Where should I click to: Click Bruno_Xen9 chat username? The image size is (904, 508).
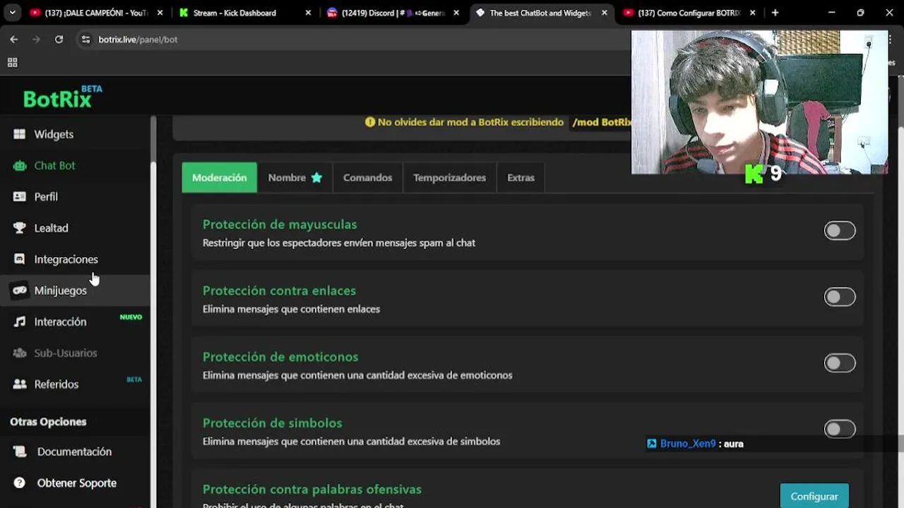688,444
